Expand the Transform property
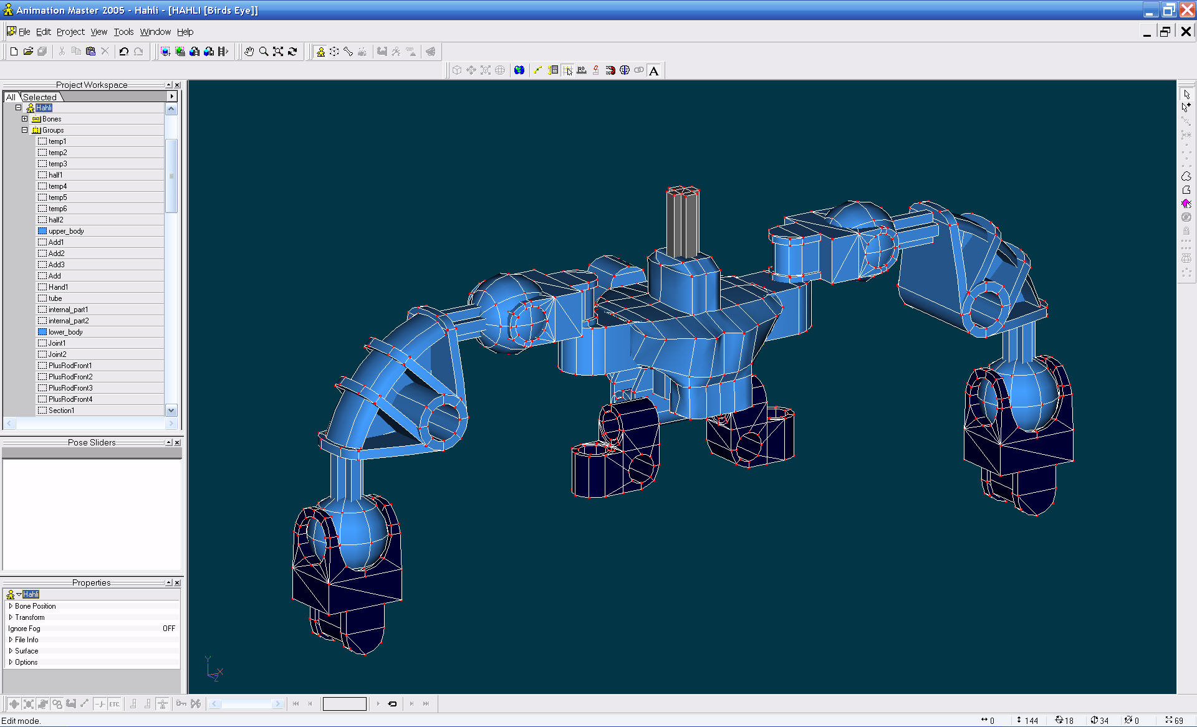Viewport: 1197px width, 727px height. point(11,617)
